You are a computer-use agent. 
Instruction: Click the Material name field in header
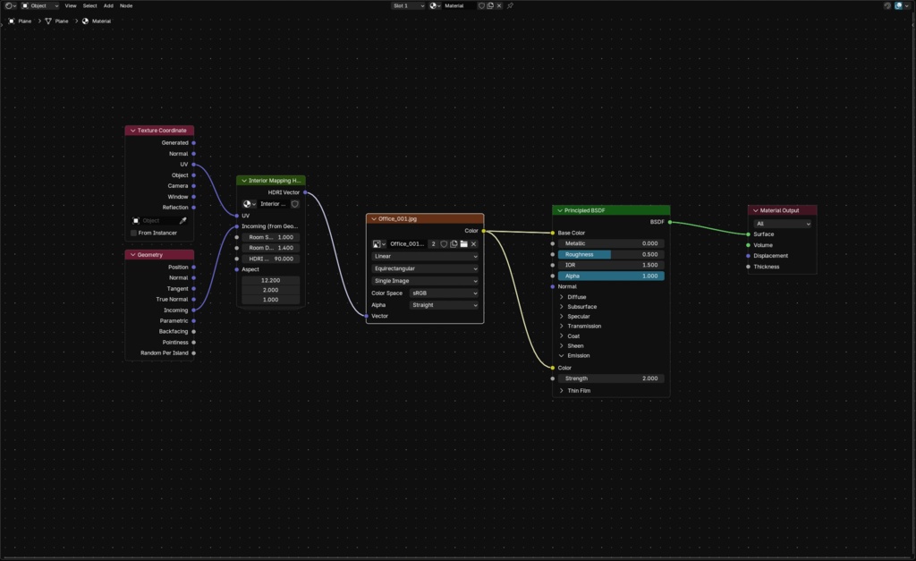click(459, 6)
